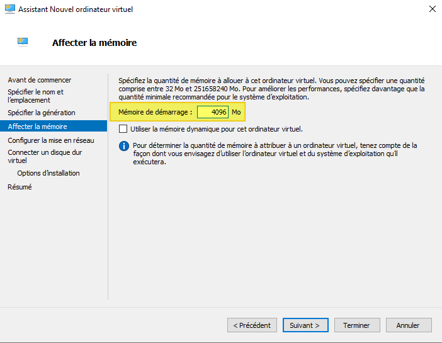The image size is (442, 343).
Task: Enable Utiliser la mémoire dynamique checkbox
Action: (x=123, y=129)
